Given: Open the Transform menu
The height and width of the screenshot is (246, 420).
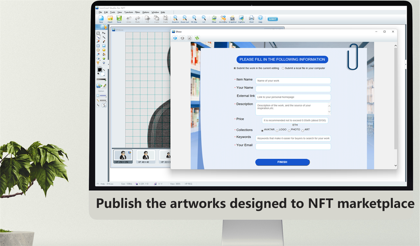Looking at the screenshot, I should click(129, 12).
